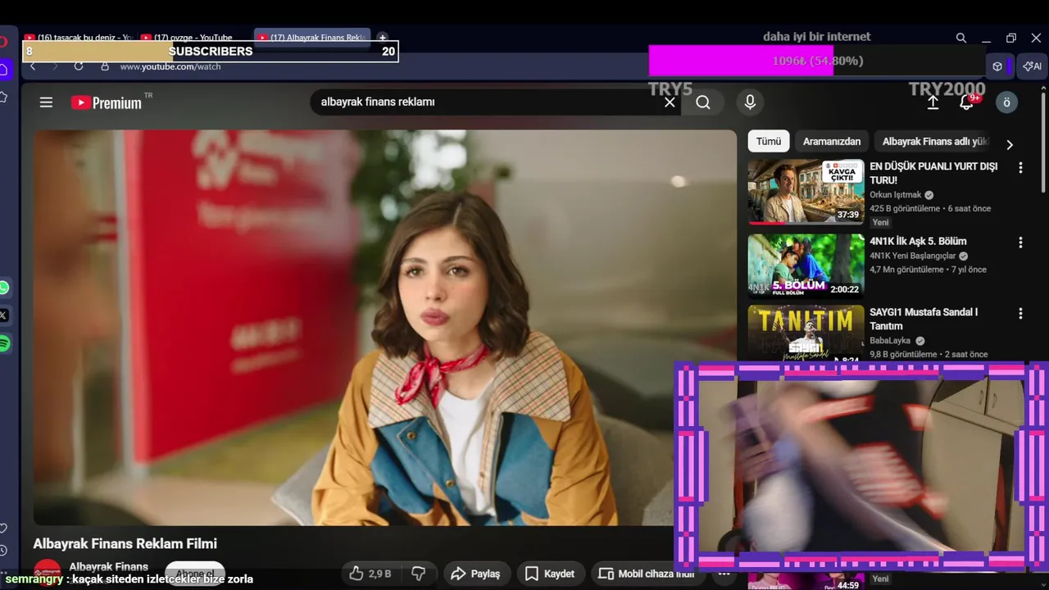
Task: Open X (Twitter) in the Opera sidebar
Action: point(4,315)
